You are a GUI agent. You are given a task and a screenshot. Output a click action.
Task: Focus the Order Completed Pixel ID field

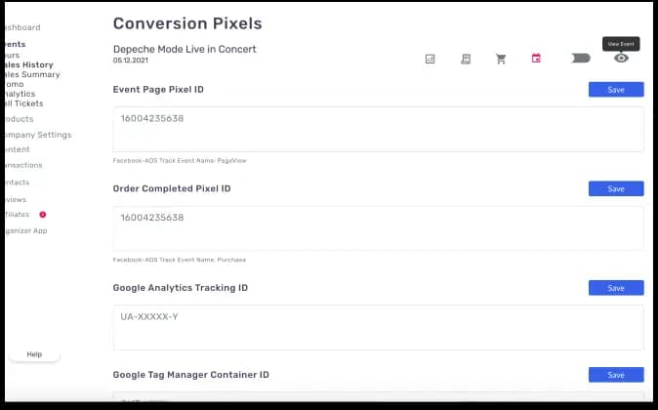click(378, 228)
